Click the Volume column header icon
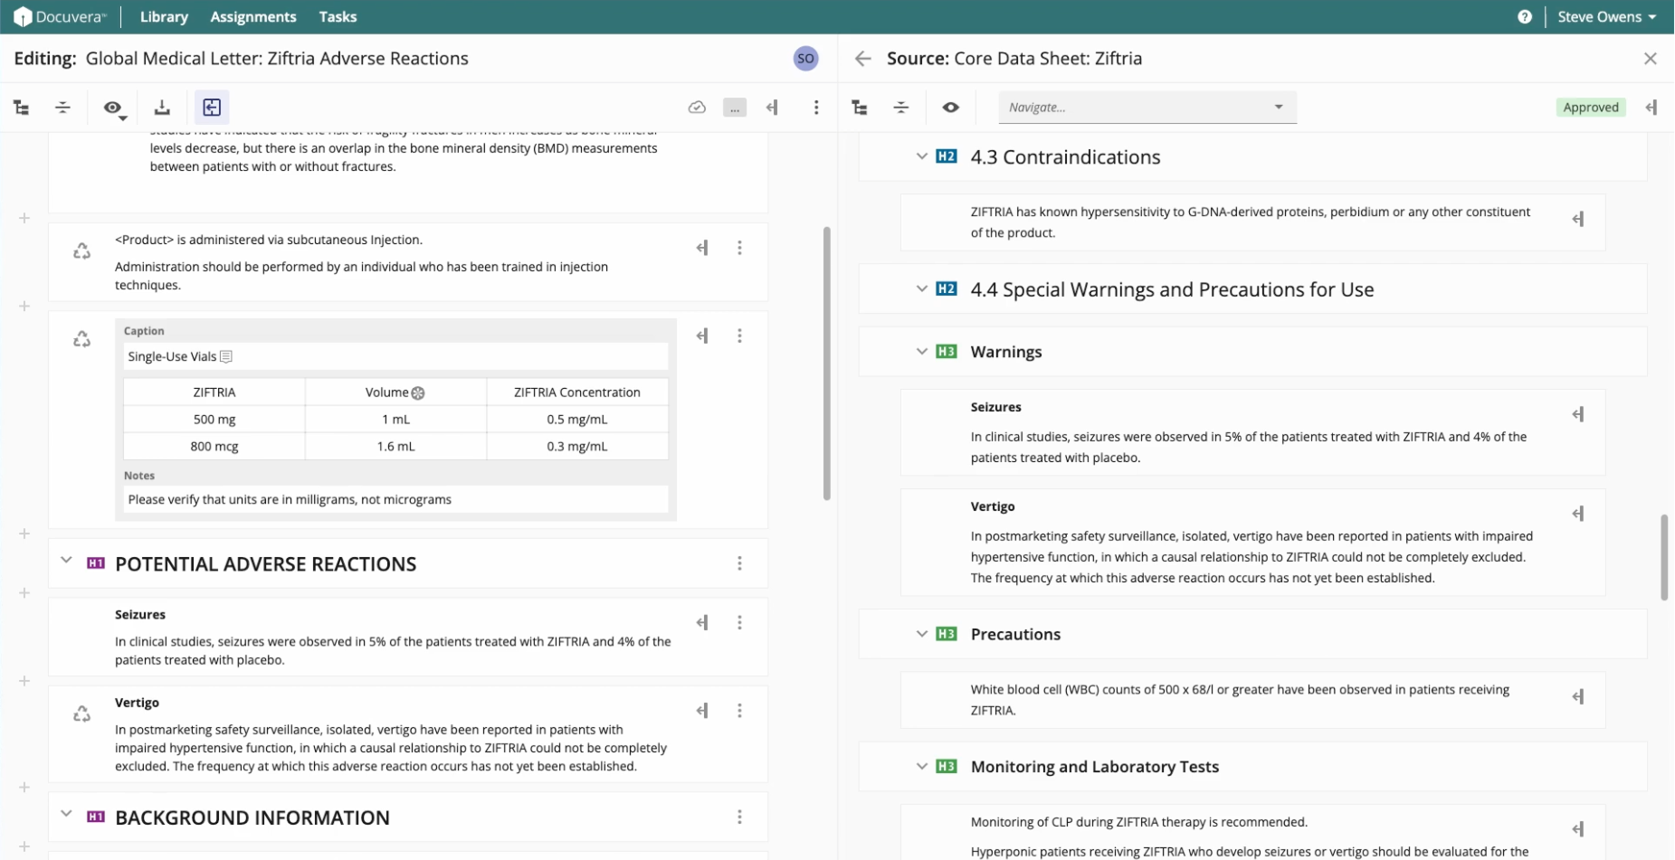1675x860 pixels. pyautogui.click(x=418, y=393)
